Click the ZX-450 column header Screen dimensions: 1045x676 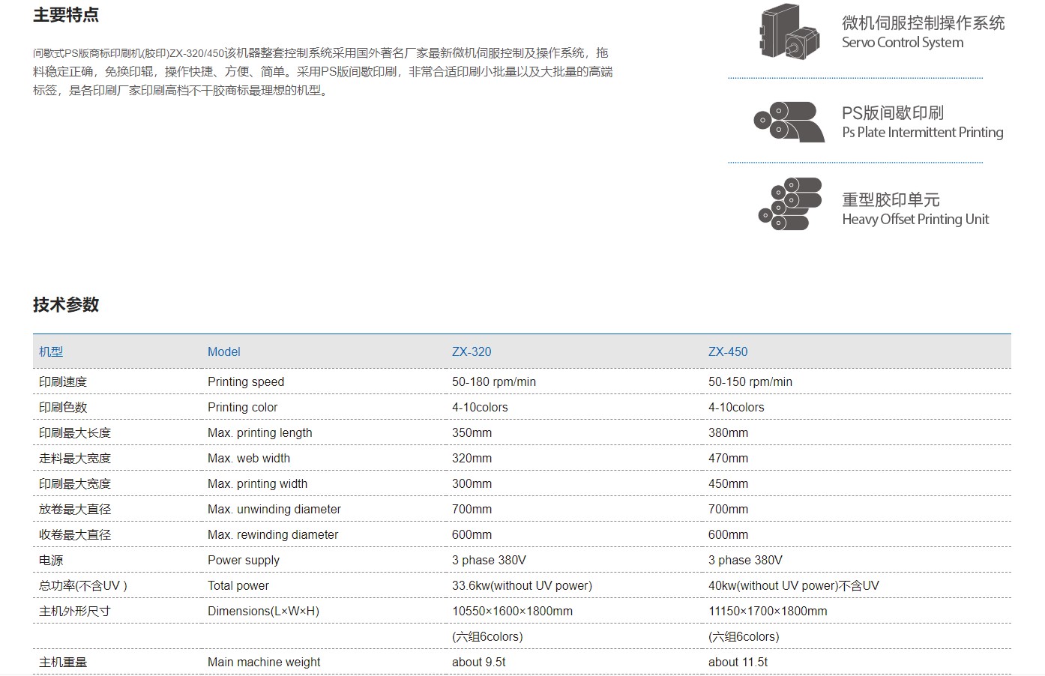pyautogui.click(x=728, y=351)
